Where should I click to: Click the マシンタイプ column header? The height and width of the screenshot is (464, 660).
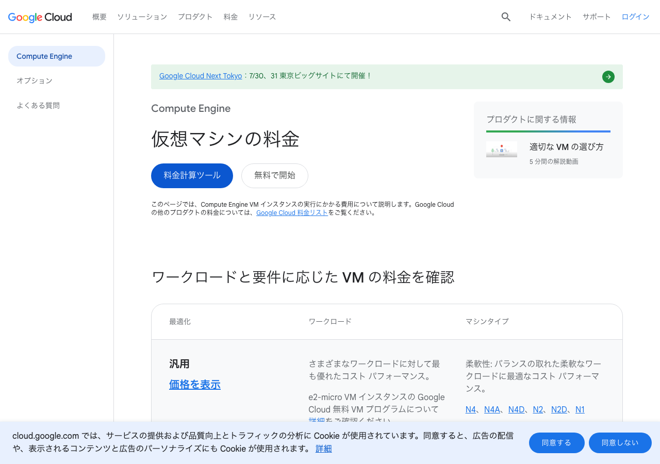(x=487, y=322)
